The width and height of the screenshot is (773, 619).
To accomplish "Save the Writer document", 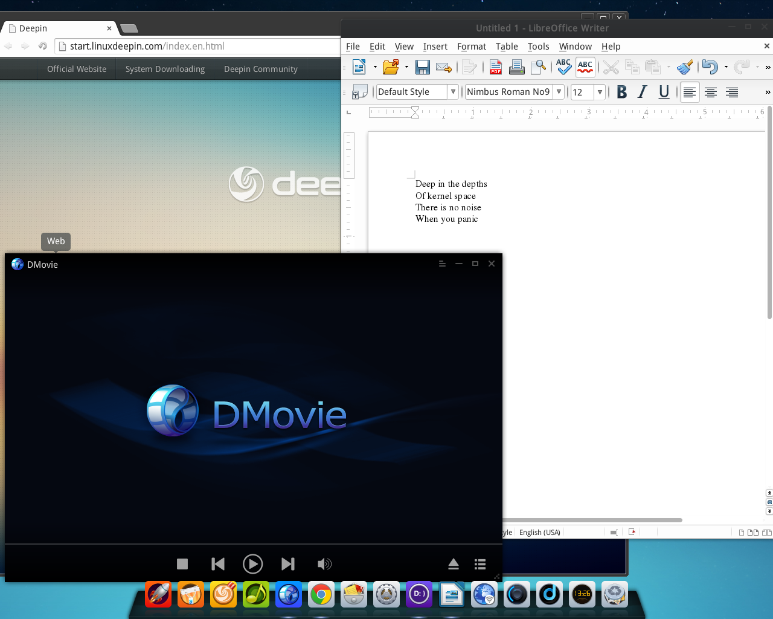I will (423, 67).
